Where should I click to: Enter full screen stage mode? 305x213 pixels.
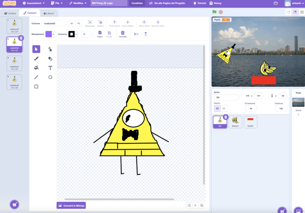[302, 12]
